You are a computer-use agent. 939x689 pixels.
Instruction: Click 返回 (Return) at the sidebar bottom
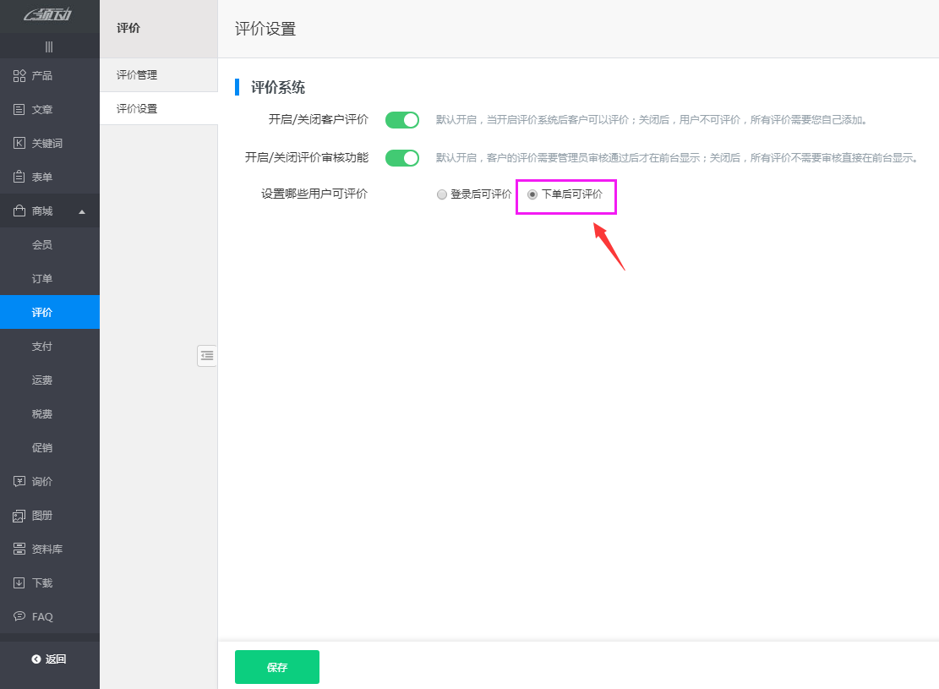click(49, 659)
